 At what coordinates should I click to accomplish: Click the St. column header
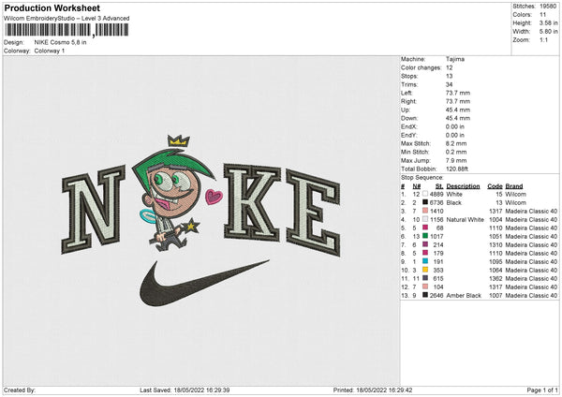tap(439, 186)
